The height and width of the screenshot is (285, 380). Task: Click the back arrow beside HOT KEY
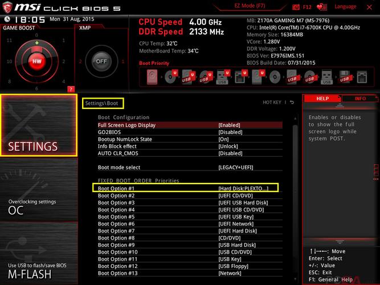point(292,103)
